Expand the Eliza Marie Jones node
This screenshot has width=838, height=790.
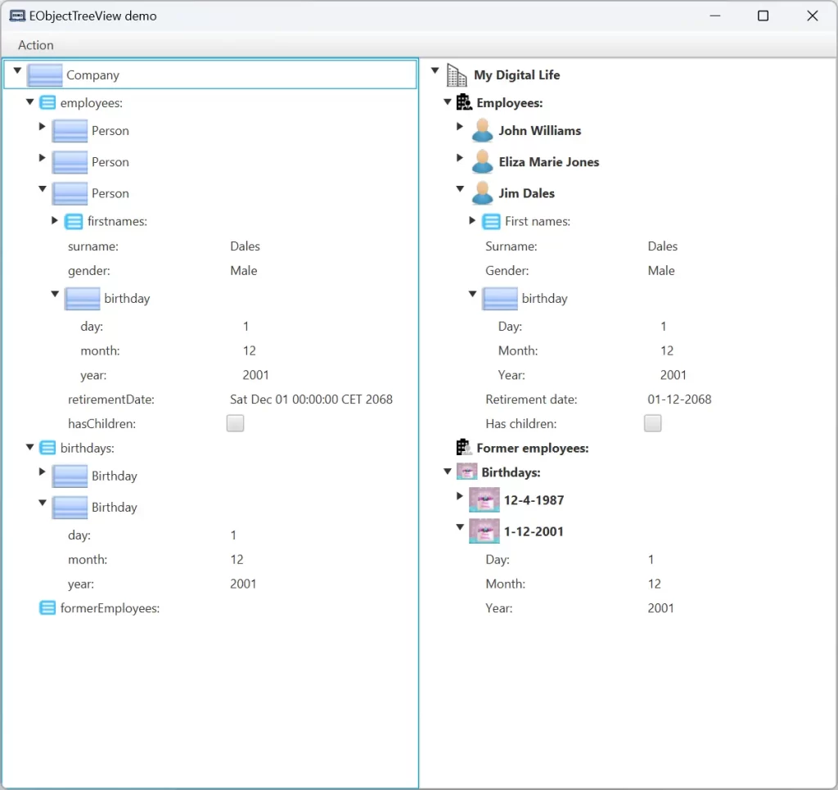click(x=460, y=158)
